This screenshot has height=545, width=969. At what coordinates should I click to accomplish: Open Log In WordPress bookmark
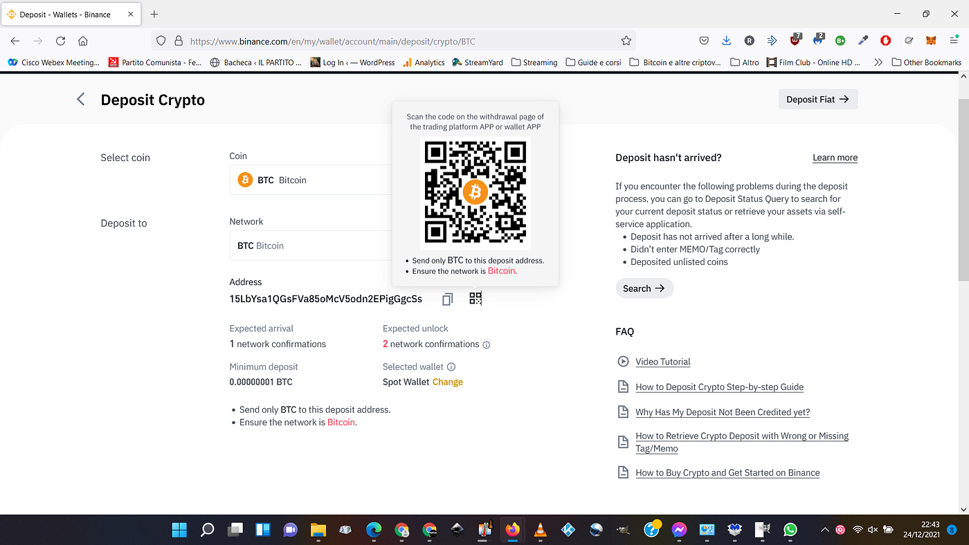pos(352,62)
